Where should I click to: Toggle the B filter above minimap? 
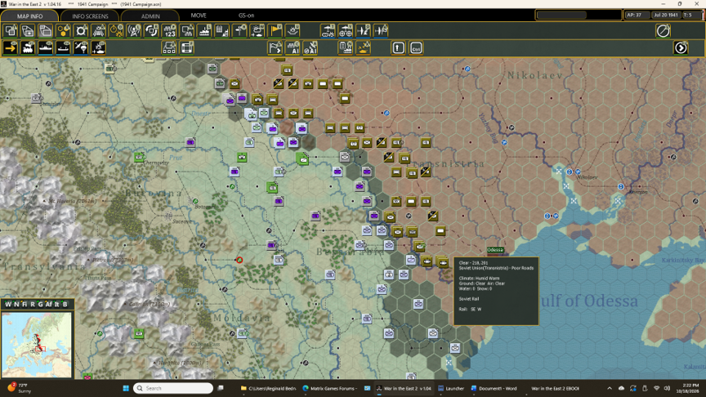[x=65, y=304]
